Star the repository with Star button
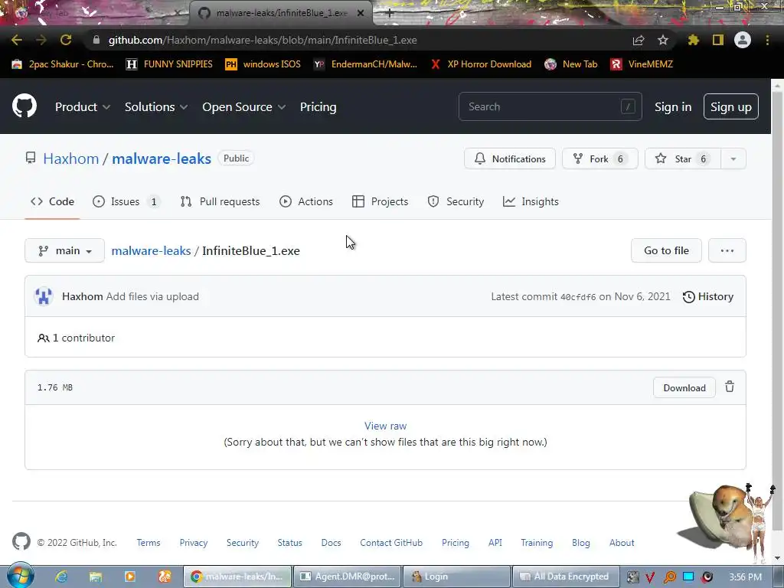This screenshot has height=588, width=784. tap(683, 159)
